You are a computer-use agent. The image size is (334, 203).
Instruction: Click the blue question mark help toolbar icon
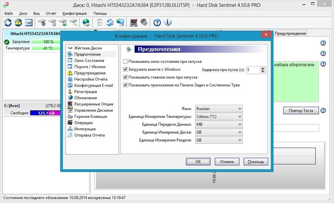(157, 22)
